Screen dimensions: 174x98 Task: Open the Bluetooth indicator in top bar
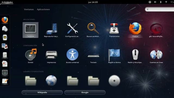[x=161, y=2]
